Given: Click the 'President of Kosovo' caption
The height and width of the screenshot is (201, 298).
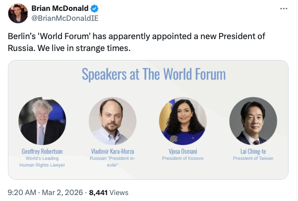Looking at the screenshot, I should [x=182, y=158].
